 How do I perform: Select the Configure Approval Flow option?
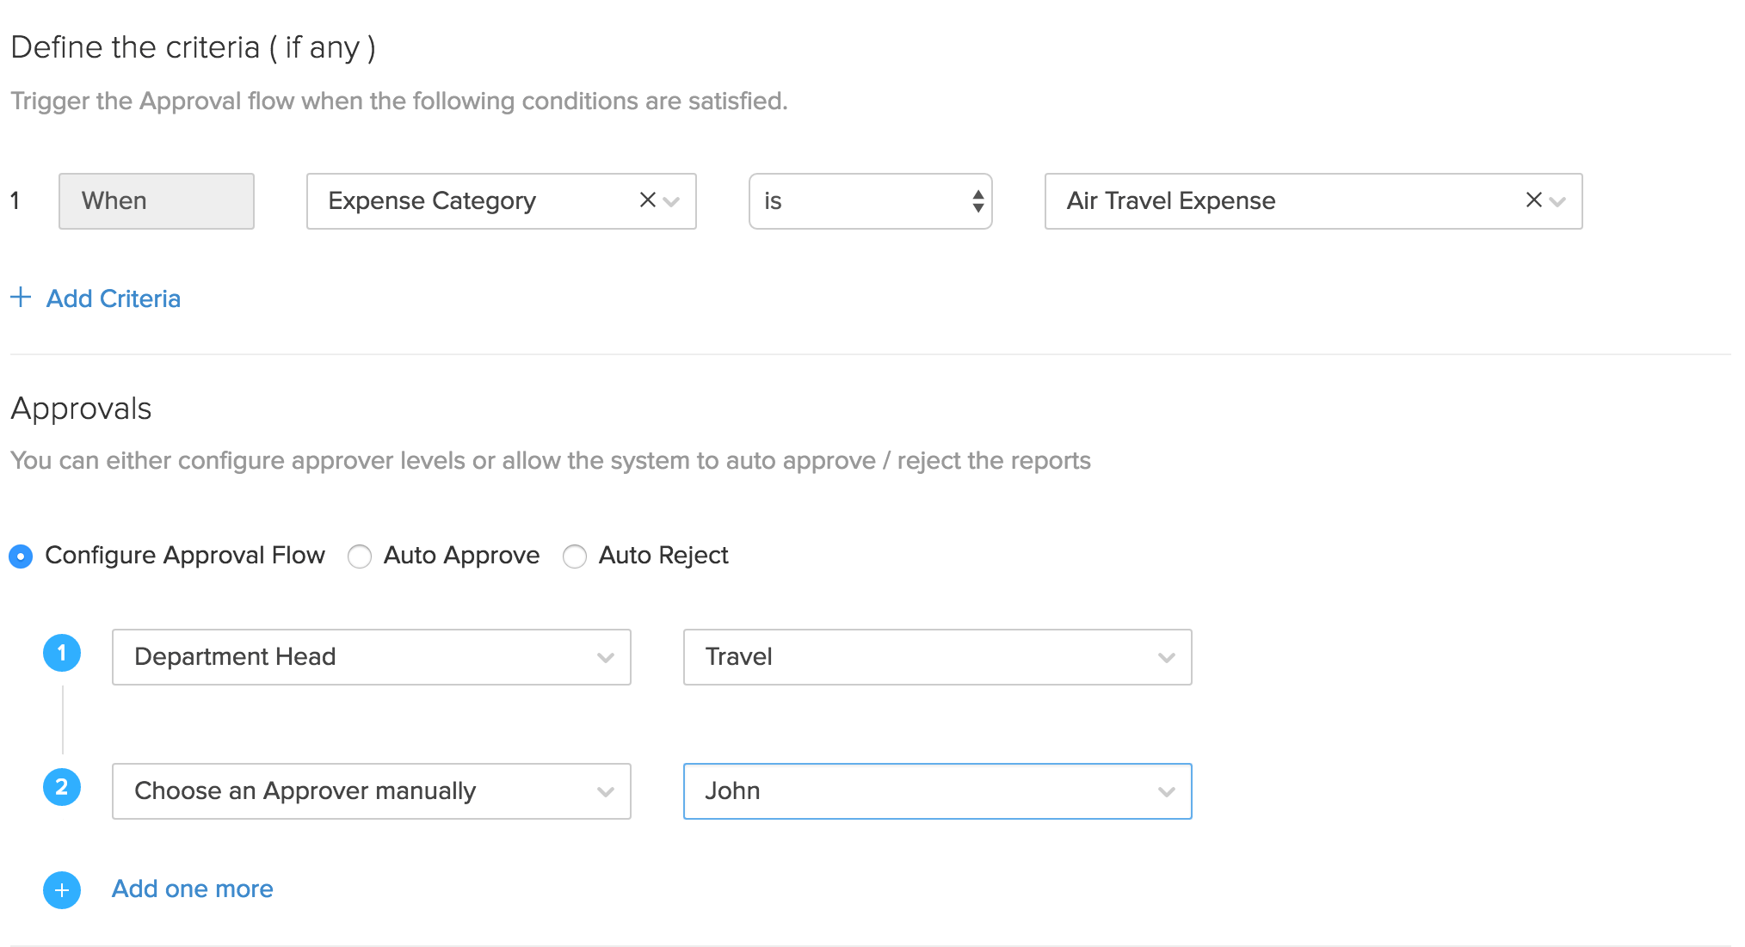(x=20, y=556)
